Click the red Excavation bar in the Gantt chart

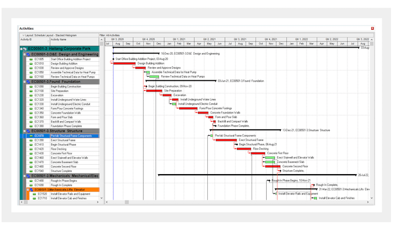[166, 95]
